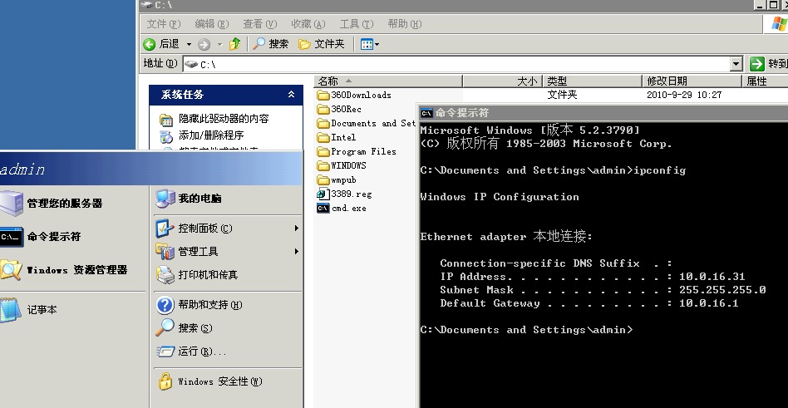Click the address field showing C:\

[x=457, y=64]
